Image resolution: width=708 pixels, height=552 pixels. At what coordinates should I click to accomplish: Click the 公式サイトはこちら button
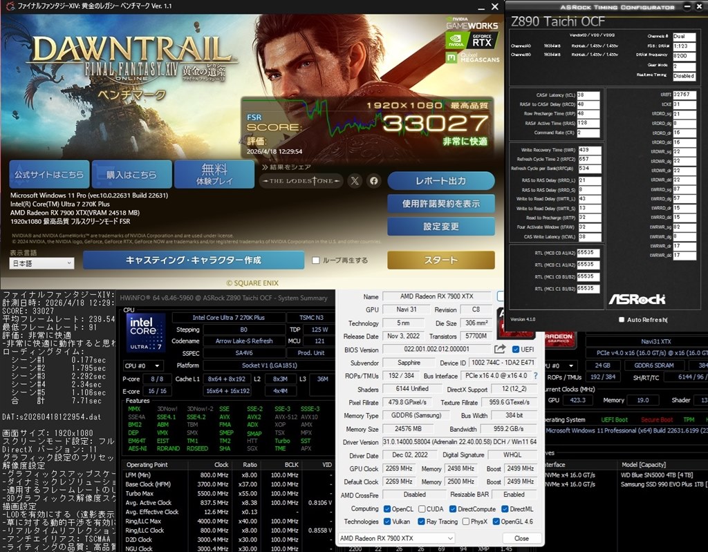tap(49, 174)
